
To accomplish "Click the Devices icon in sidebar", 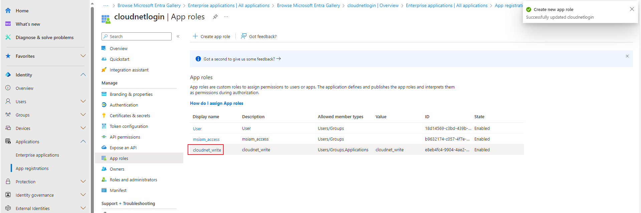I will click(8, 128).
